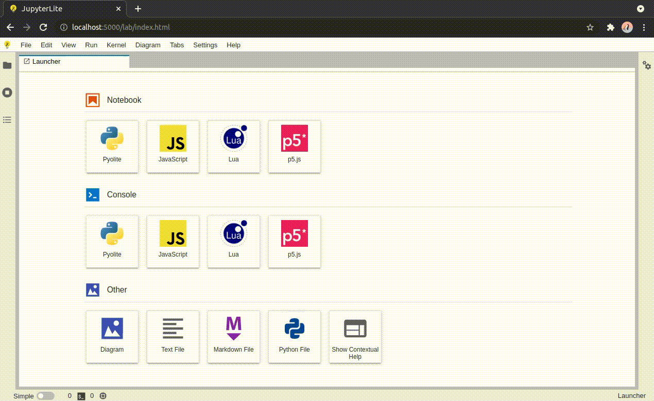Create a new Text File
The image size is (654, 401).
tap(173, 337)
